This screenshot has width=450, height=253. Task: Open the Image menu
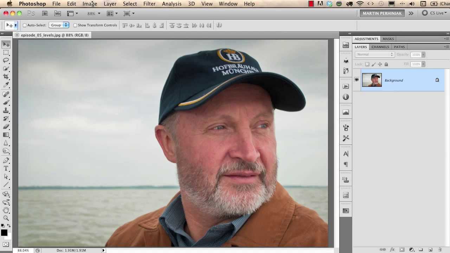pos(90,4)
